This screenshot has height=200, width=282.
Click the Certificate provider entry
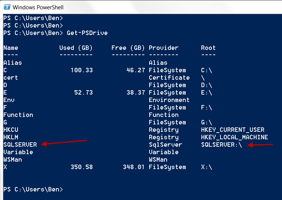pyautogui.click(x=169, y=77)
